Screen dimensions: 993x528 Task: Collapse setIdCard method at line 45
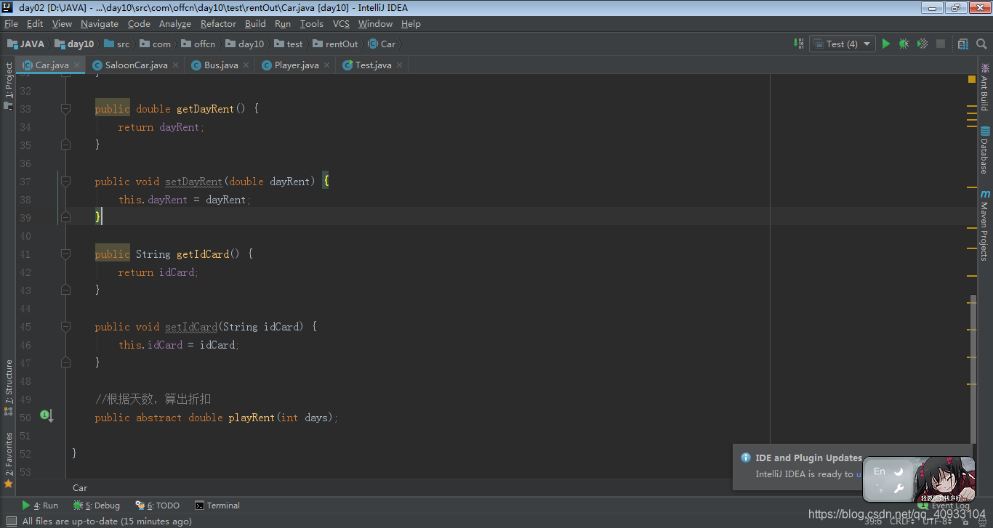coord(65,327)
